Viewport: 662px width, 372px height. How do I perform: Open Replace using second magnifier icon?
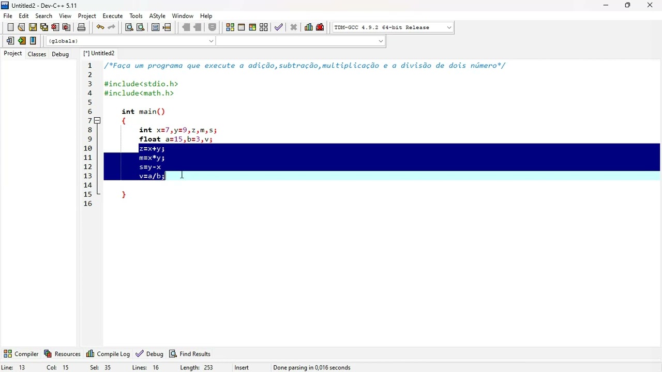(140, 27)
